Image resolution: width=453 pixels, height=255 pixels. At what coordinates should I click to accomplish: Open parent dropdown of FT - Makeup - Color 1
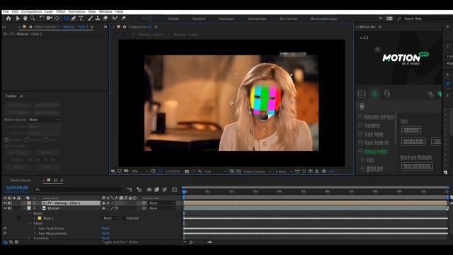coord(161,203)
